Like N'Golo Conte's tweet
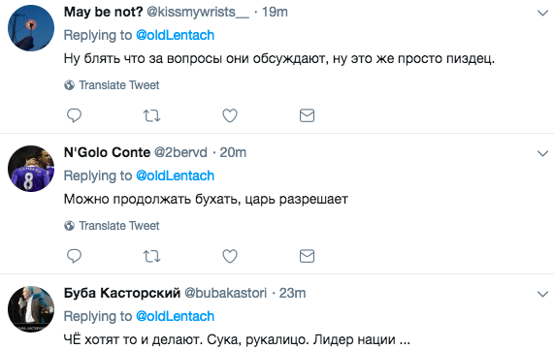This screenshot has width=554, height=350. click(230, 256)
